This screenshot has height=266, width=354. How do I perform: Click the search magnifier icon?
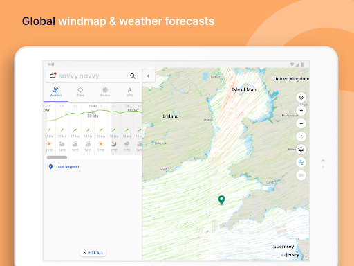click(x=133, y=76)
